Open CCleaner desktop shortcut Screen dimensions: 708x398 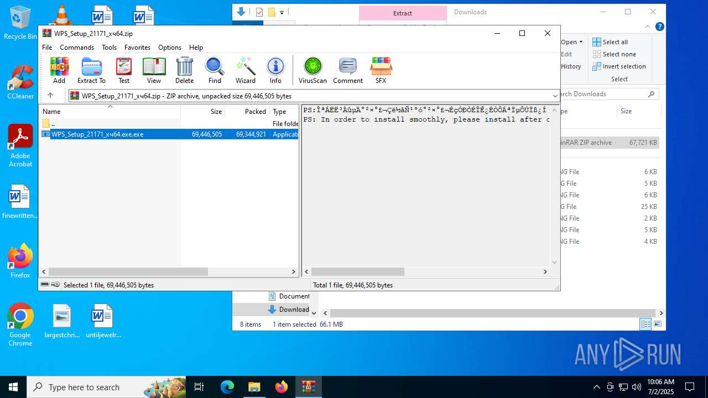pyautogui.click(x=20, y=82)
